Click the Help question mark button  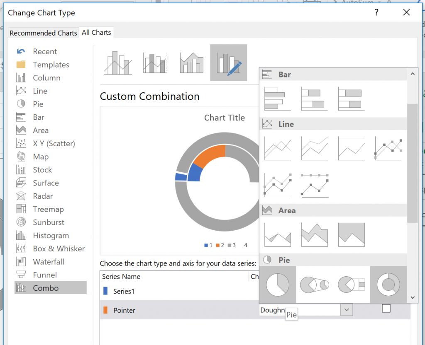(376, 13)
